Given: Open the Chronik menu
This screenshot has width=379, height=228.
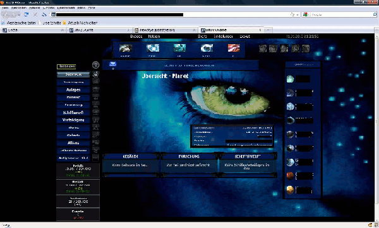Looking at the screenshot, I should point(49,8).
